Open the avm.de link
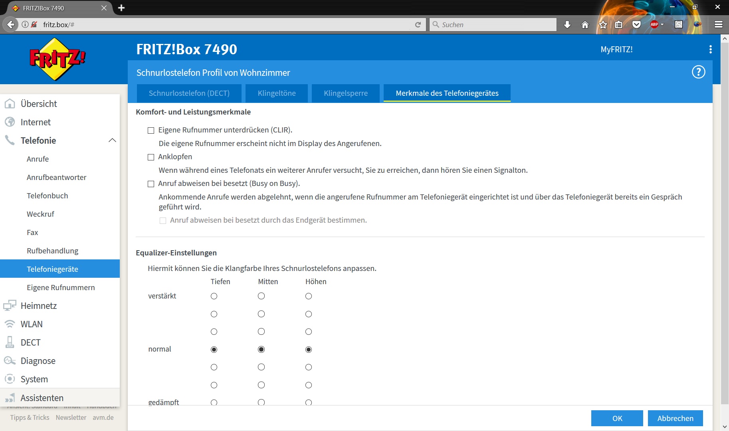Screen dimensions: 729x431 click(x=103, y=417)
